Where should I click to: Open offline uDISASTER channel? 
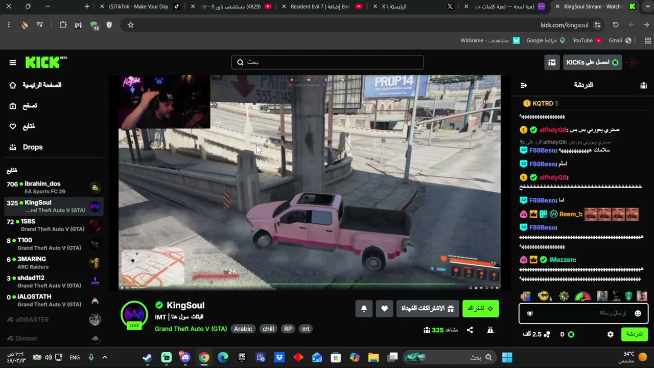53,319
